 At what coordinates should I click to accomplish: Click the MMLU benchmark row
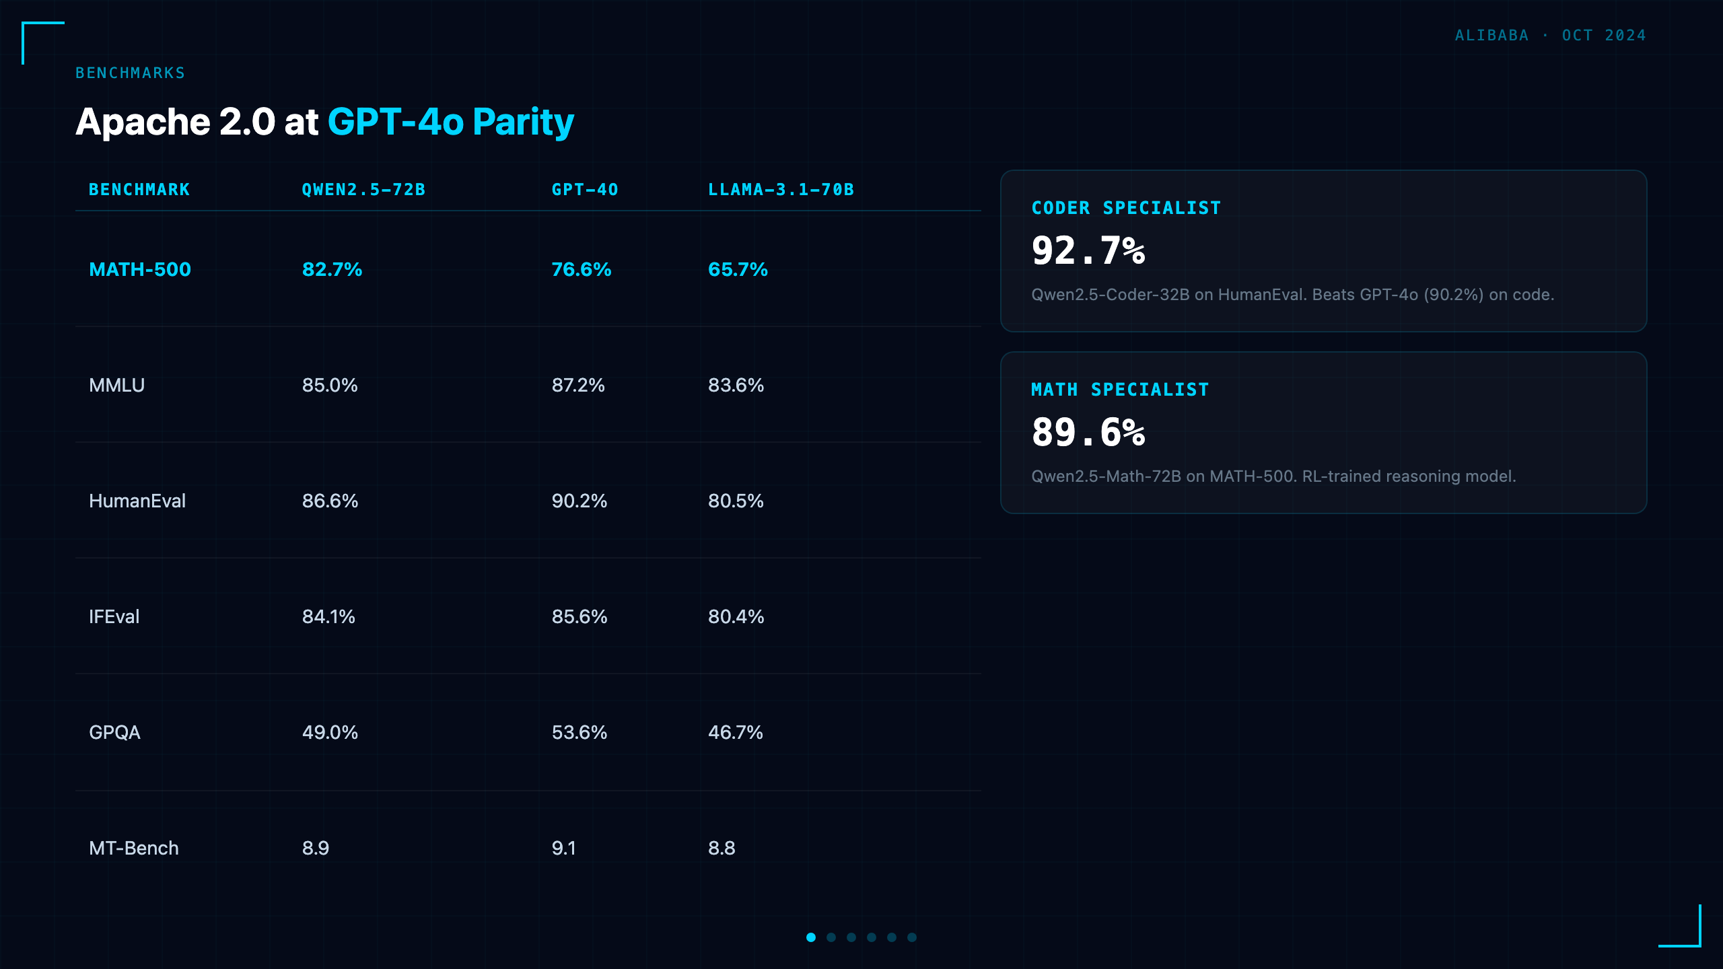tap(528, 385)
